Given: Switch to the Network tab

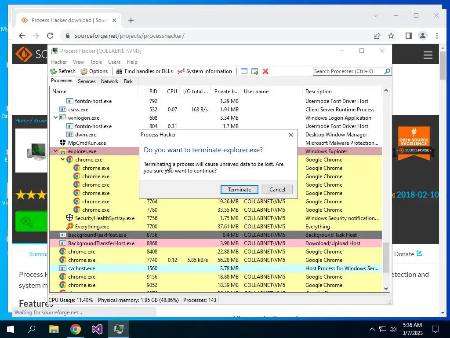Looking at the screenshot, I should coord(109,81).
